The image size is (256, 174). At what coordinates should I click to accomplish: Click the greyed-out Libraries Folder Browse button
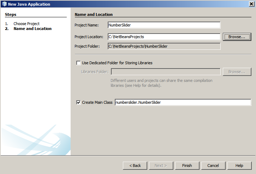coord(237,72)
